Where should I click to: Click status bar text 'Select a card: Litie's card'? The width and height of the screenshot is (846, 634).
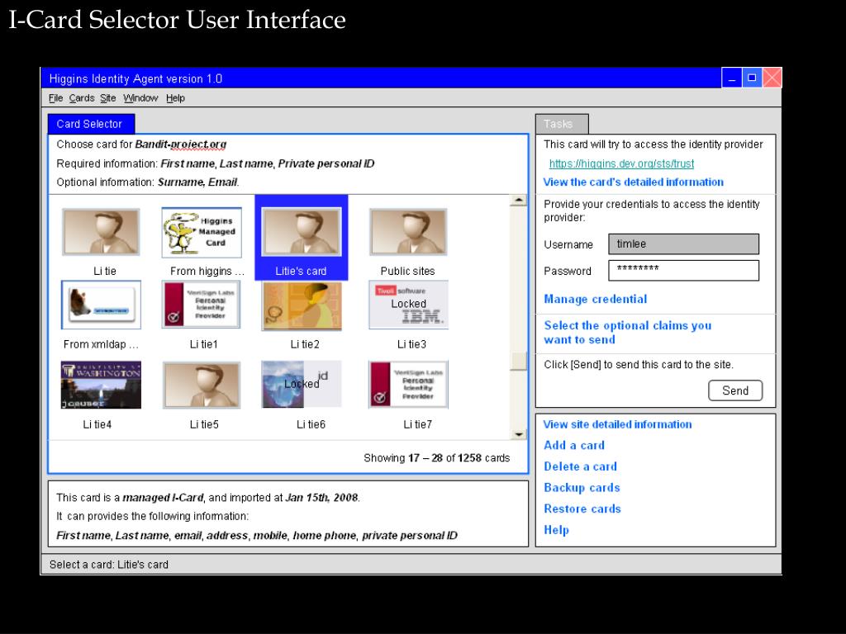[x=109, y=565]
